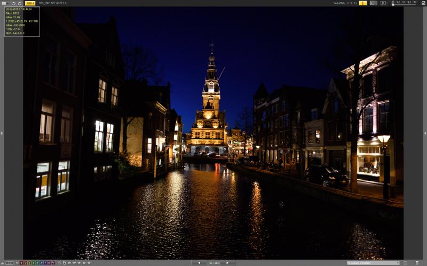Go to previous image arrow button
The height and width of the screenshot is (266, 427).
(199, 263)
